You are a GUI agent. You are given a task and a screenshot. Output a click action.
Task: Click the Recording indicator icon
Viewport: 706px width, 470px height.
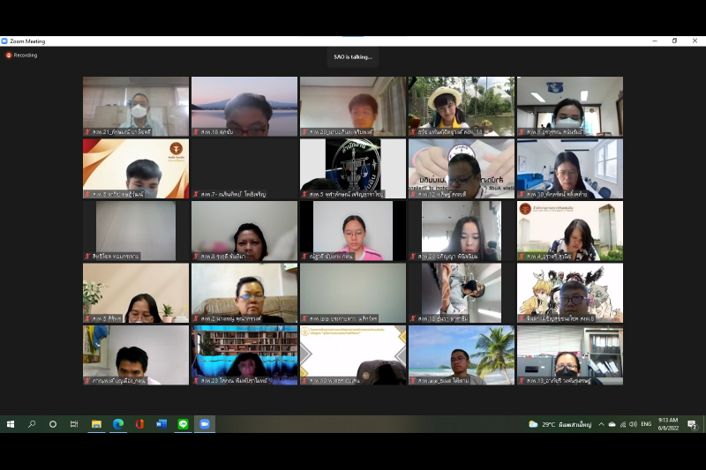[9, 55]
